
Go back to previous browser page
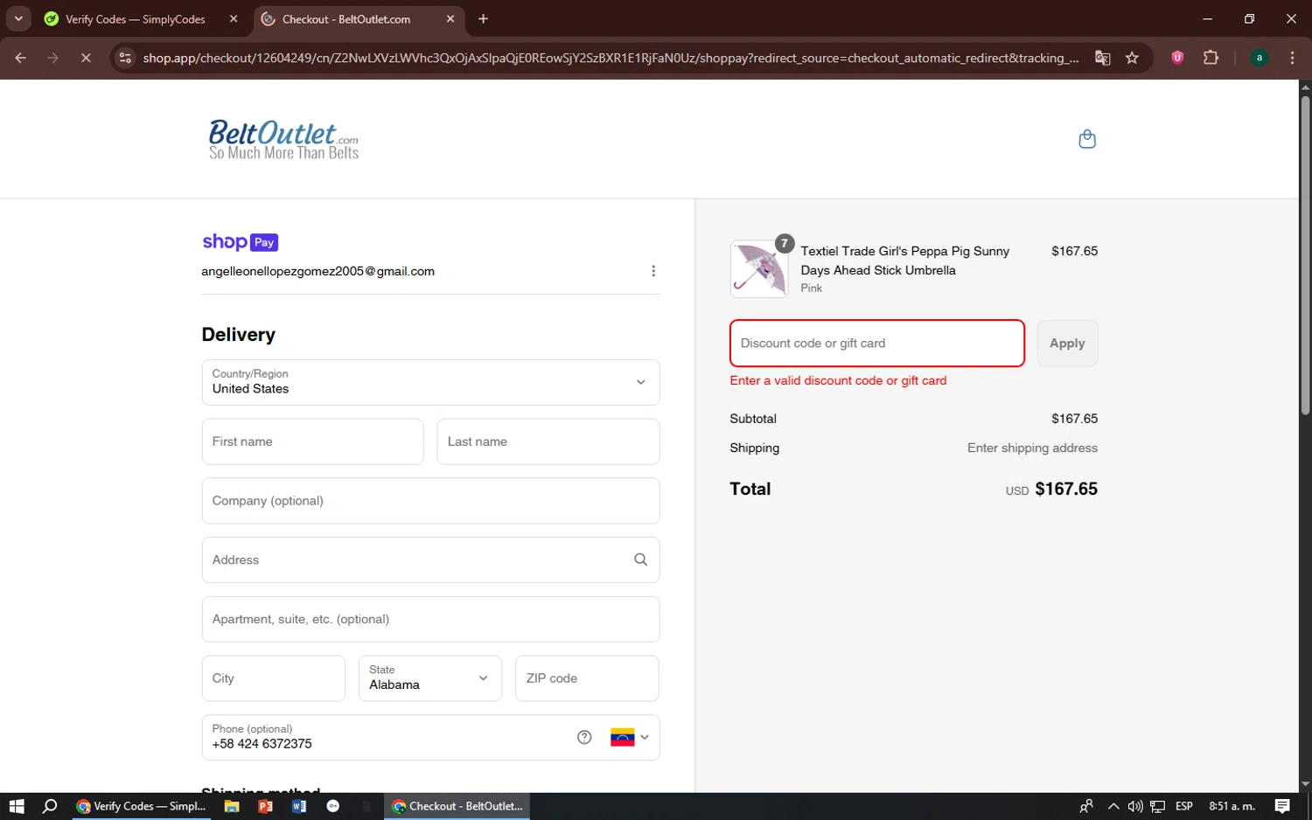click(x=21, y=58)
